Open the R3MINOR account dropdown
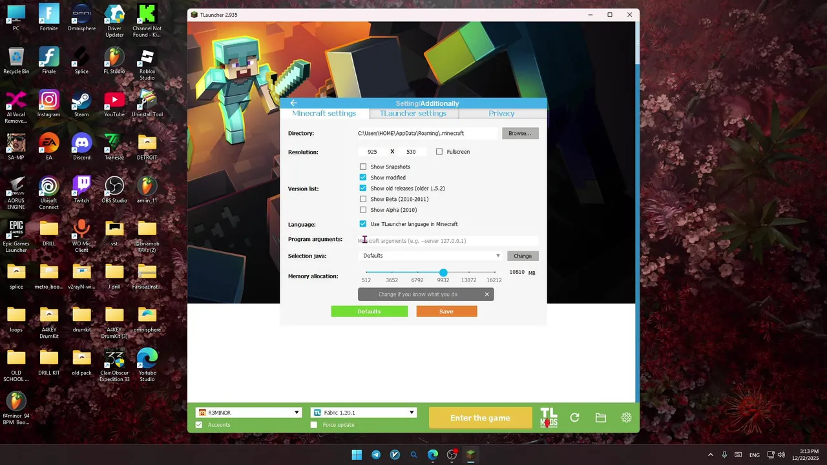This screenshot has height=465, width=827. [249, 413]
